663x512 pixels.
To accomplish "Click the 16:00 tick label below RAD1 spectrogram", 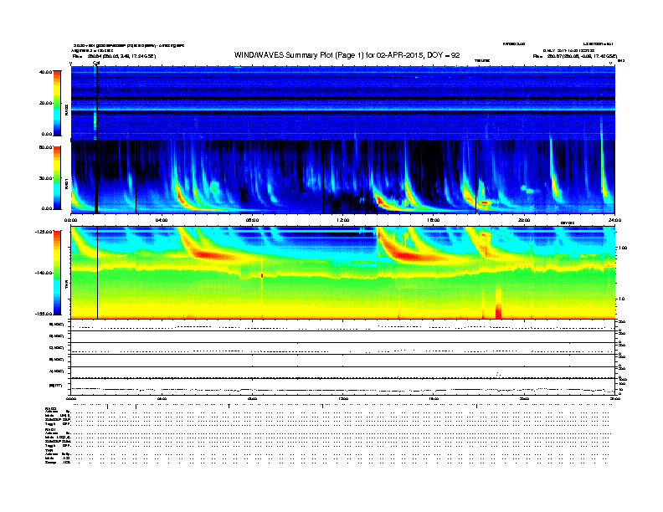I will (434, 220).
